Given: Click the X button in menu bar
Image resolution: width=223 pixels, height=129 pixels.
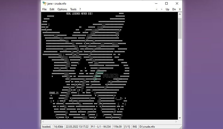Looking at the screenshot, I should pyautogui.click(x=180, y=9).
